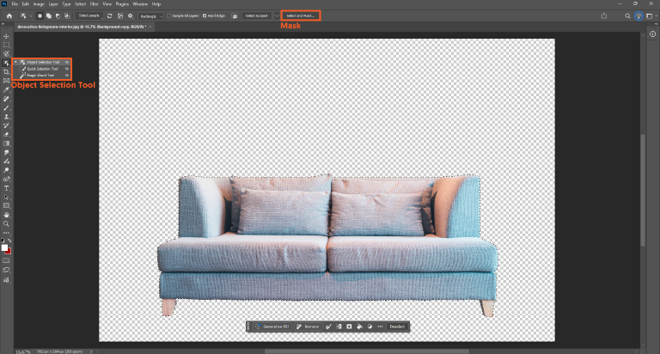
Task: Open object finder settings gear
Action: coord(131,16)
